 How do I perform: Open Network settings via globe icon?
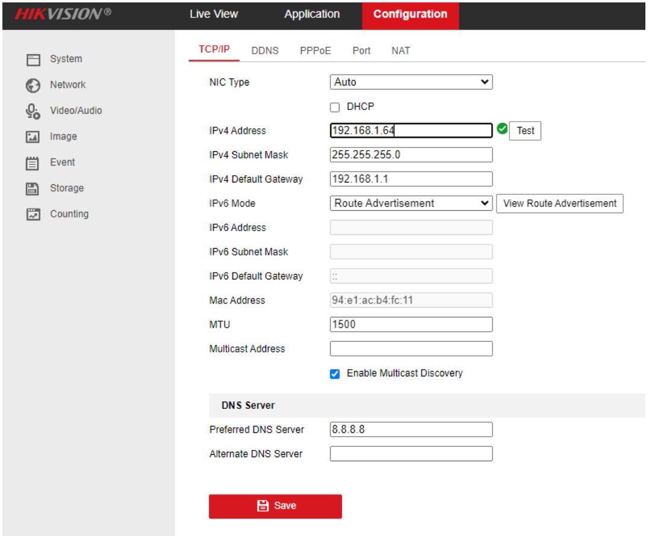point(33,85)
